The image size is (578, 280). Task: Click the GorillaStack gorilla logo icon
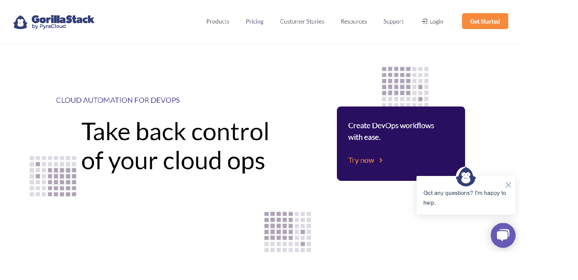pos(20,22)
